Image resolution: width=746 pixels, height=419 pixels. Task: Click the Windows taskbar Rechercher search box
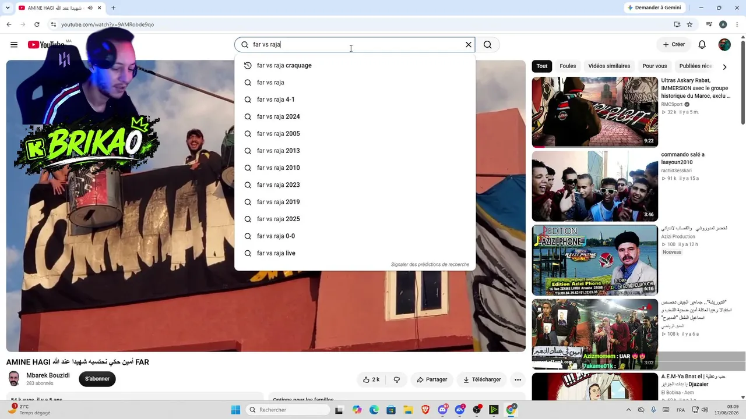tap(288, 410)
